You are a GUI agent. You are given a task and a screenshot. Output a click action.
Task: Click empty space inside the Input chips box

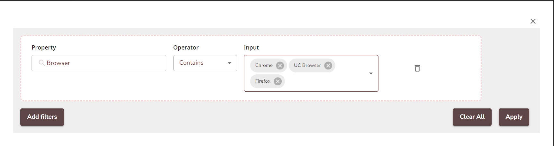coord(325,81)
